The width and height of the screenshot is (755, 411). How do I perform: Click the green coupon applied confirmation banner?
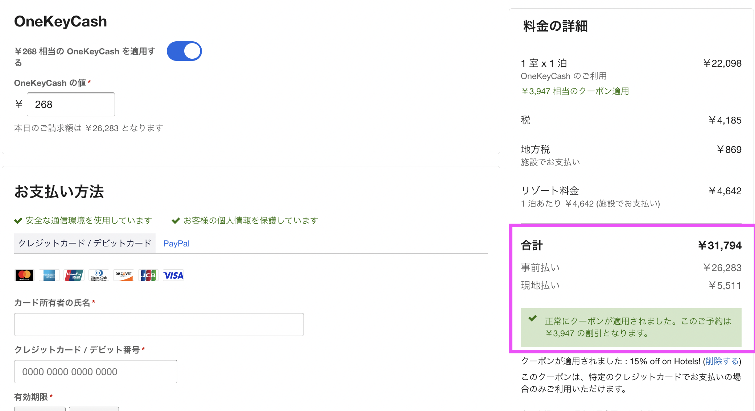[631, 327]
